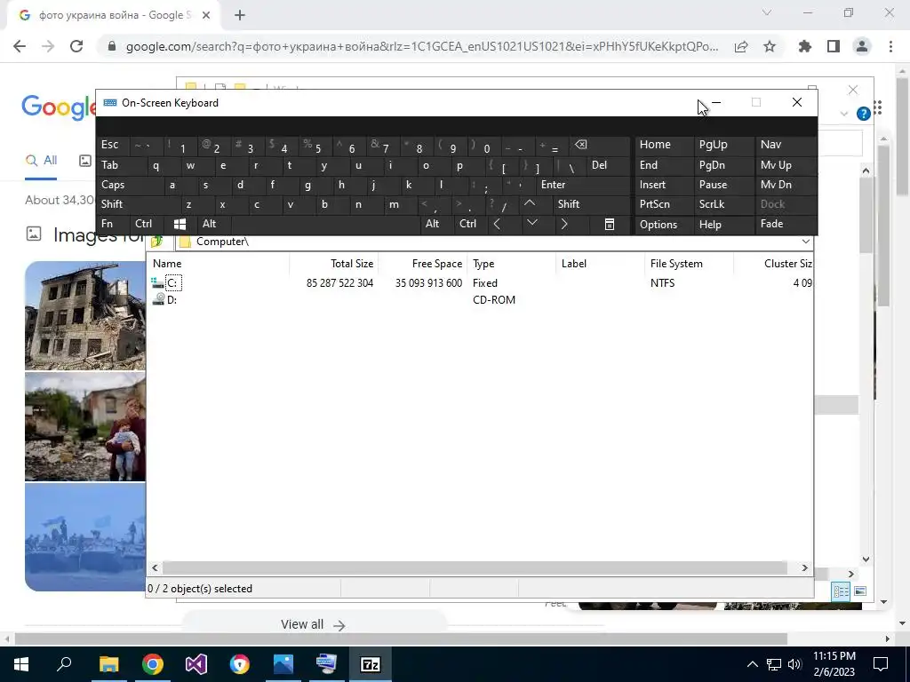The image size is (910, 682).
Task: Open Visual Studio from the taskbar
Action: pyautogui.click(x=196, y=664)
